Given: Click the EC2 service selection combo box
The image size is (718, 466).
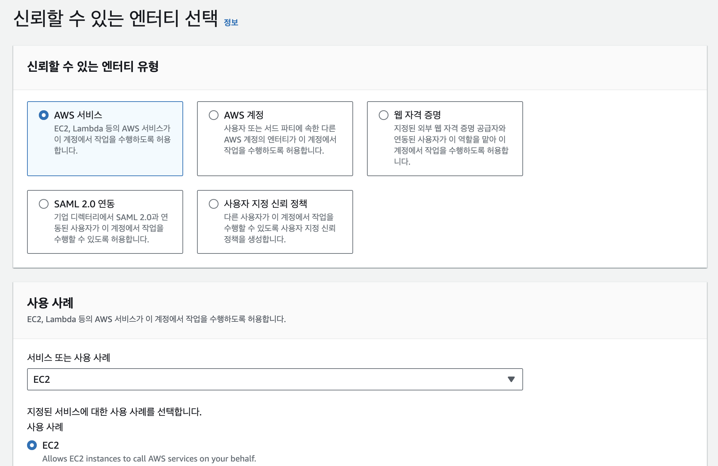Looking at the screenshot, I should pos(264,379).
